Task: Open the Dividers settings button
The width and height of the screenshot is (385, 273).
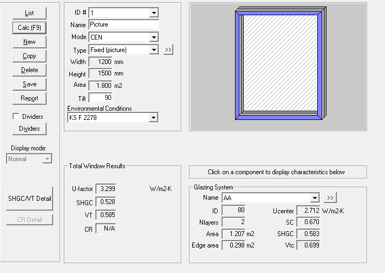Action: click(29, 129)
